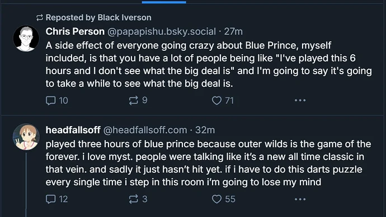The width and height of the screenshot is (386, 217).
Task: Open the @papapishu.bsky.social handle link
Action: coord(162,32)
